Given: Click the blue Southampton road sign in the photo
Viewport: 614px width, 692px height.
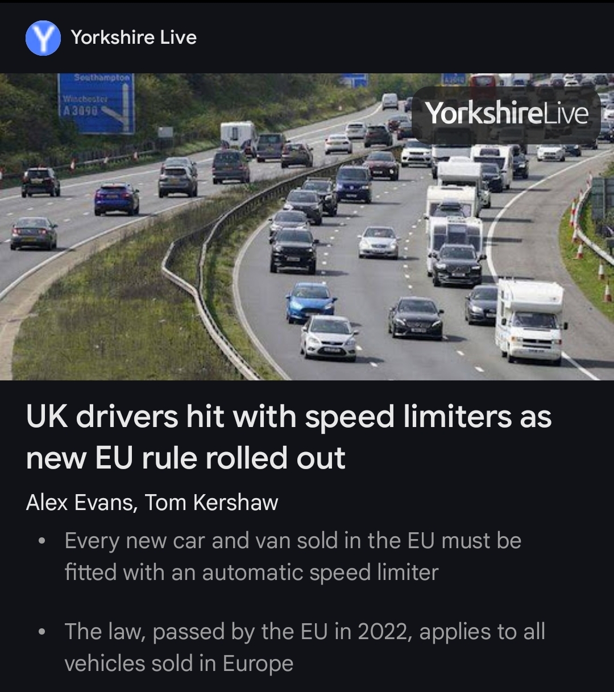Looking at the screenshot, I should click(x=96, y=103).
